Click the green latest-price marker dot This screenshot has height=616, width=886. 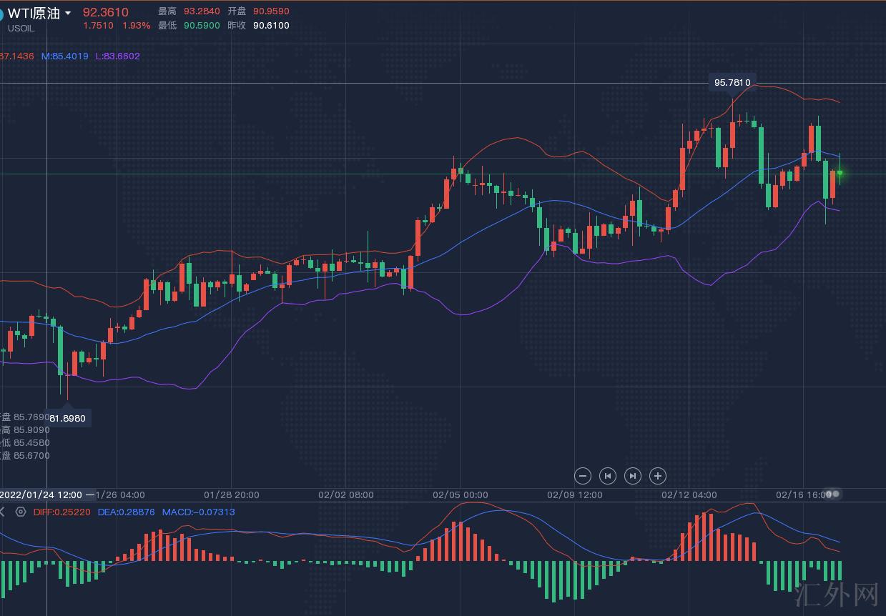click(840, 173)
